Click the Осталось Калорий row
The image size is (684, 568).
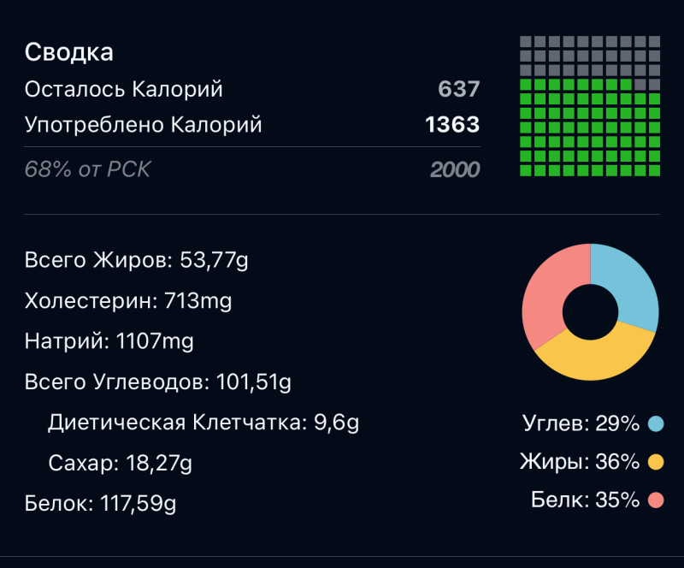(124, 89)
